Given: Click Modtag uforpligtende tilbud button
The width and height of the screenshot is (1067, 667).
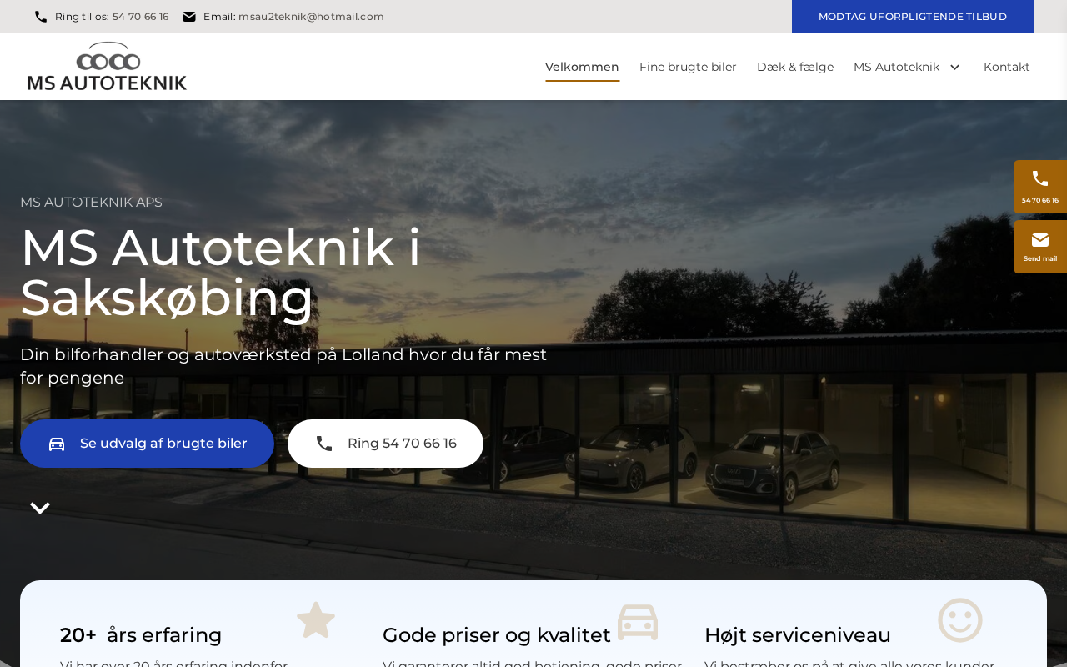Looking at the screenshot, I should (913, 17).
